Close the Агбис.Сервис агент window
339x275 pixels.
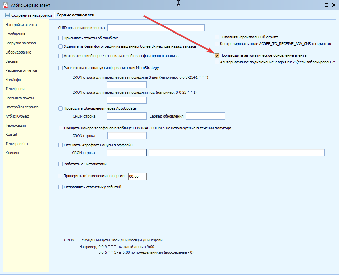[x=334, y=5]
